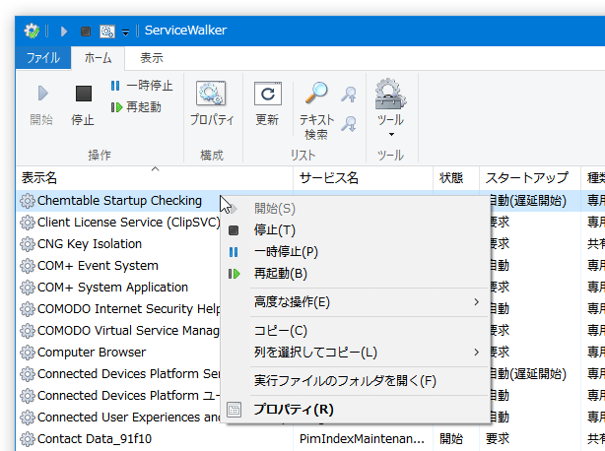Screen dimensions: 605x451
Task: Click the 更新 refresh button
Action: point(267,104)
